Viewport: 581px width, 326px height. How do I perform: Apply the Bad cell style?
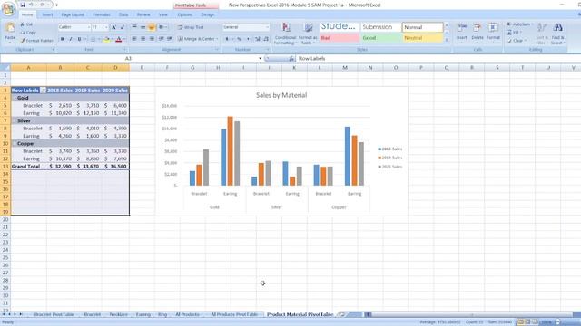[x=340, y=38]
